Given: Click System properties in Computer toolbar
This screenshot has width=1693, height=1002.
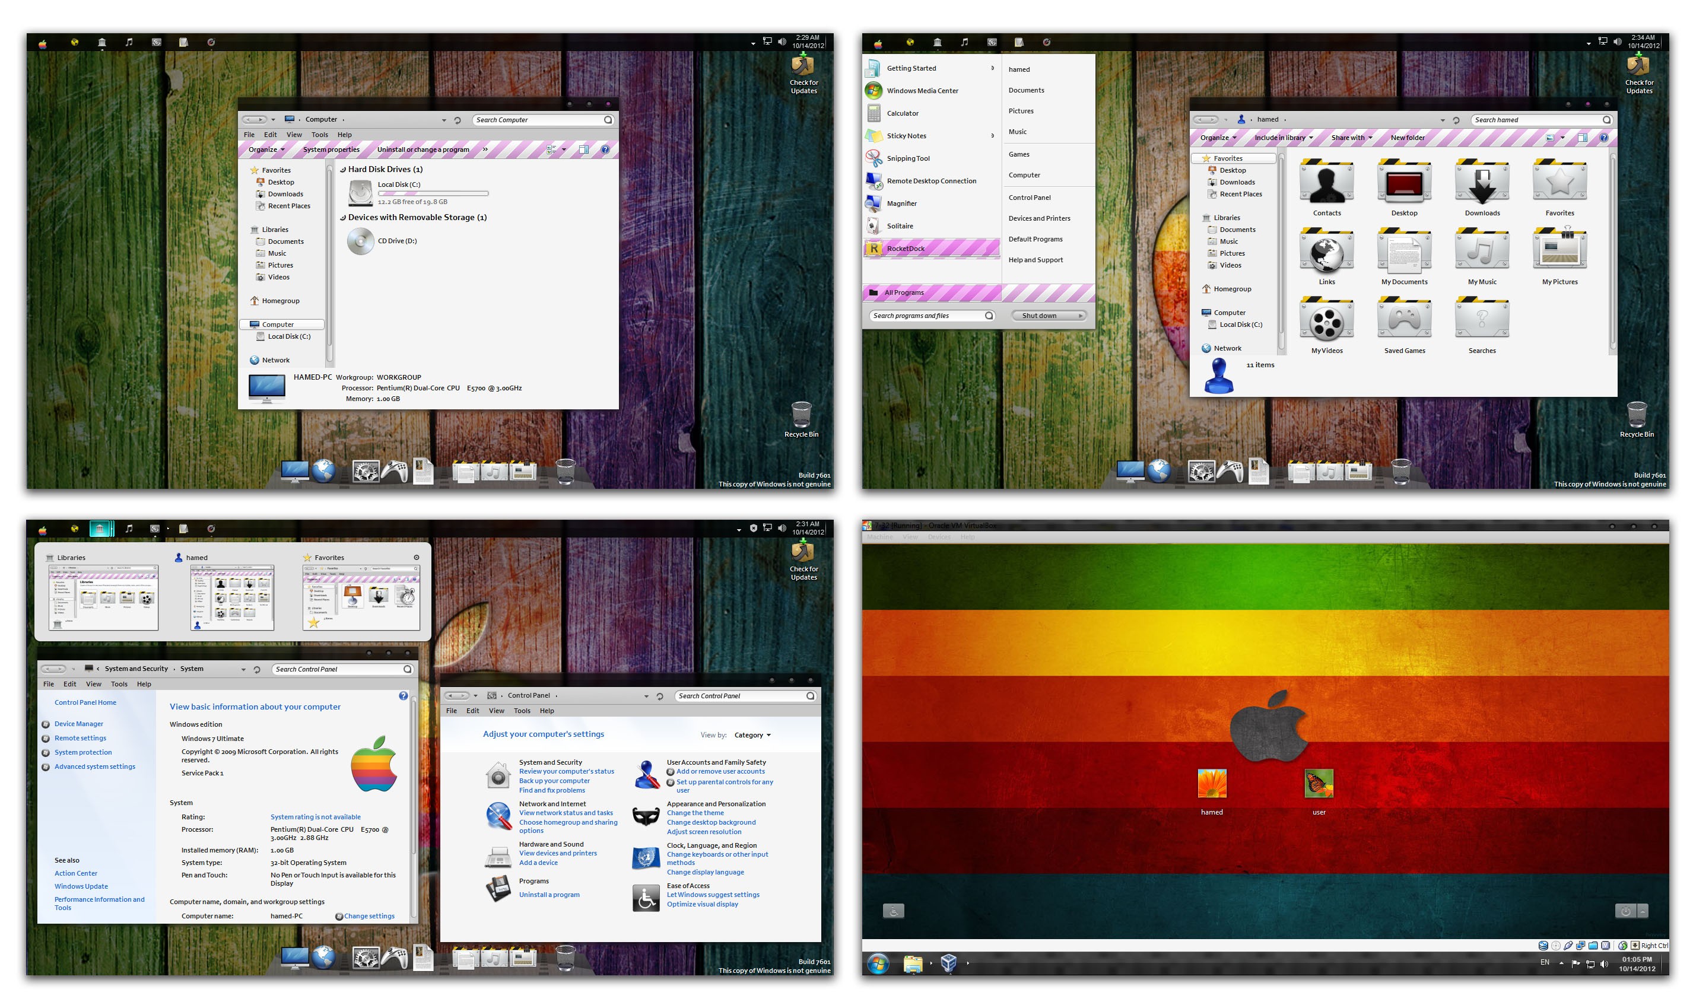Looking at the screenshot, I should click(331, 149).
